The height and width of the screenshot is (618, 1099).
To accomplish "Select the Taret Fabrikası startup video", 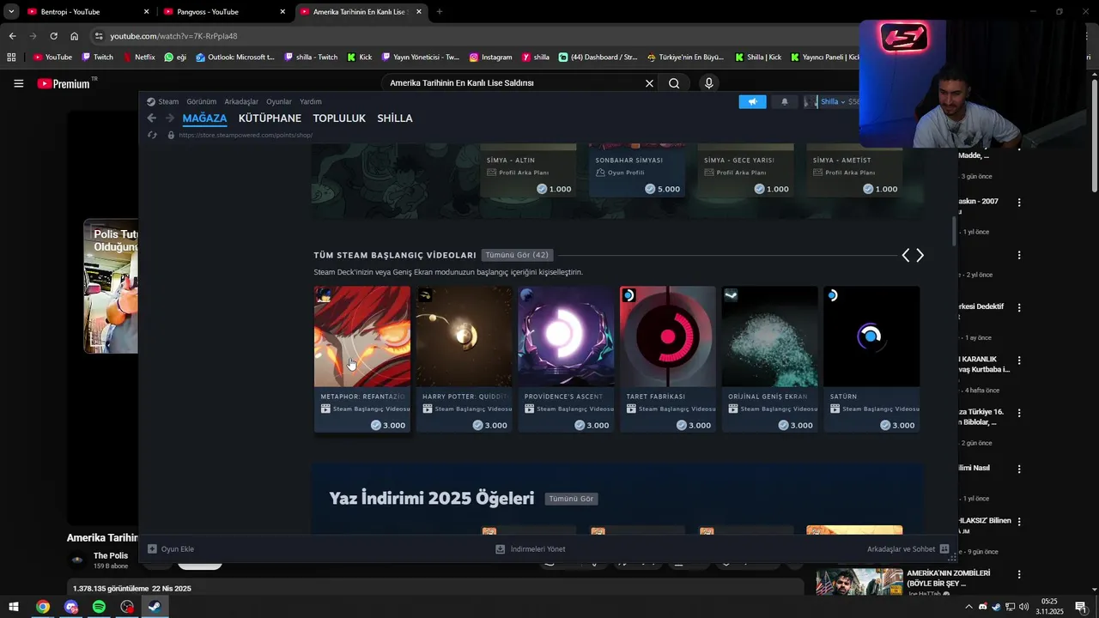I will tap(668, 360).
